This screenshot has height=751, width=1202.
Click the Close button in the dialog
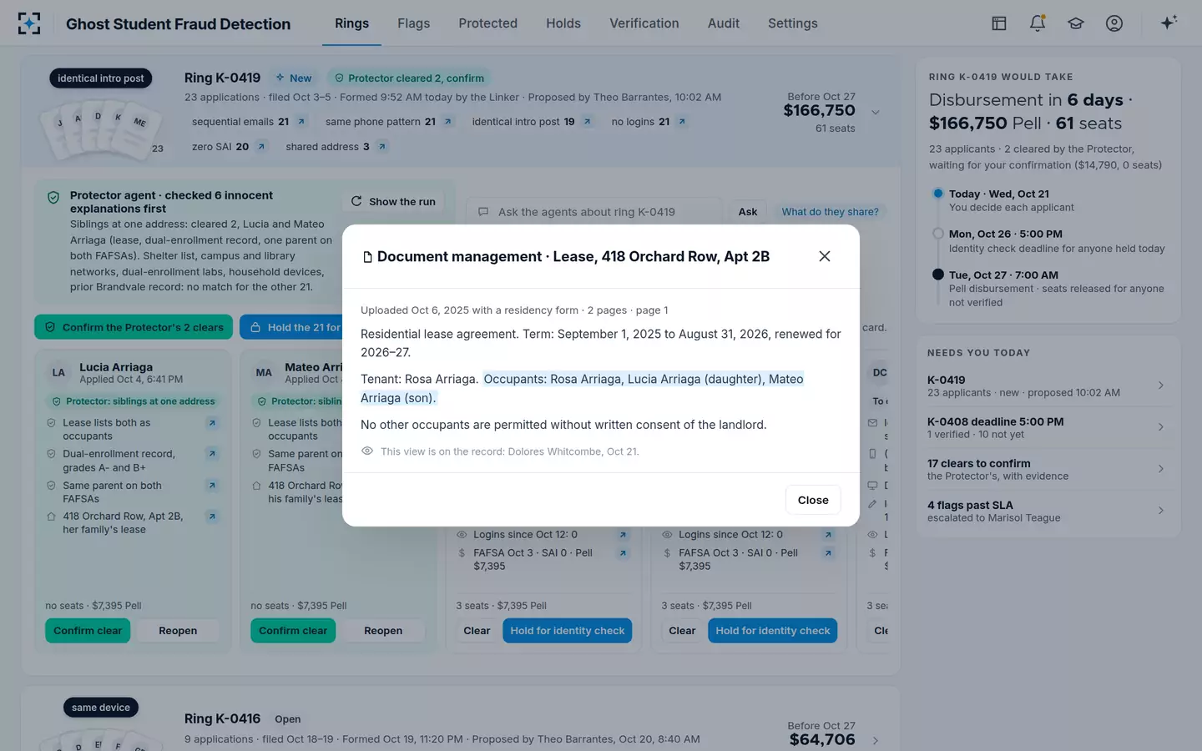(x=813, y=500)
